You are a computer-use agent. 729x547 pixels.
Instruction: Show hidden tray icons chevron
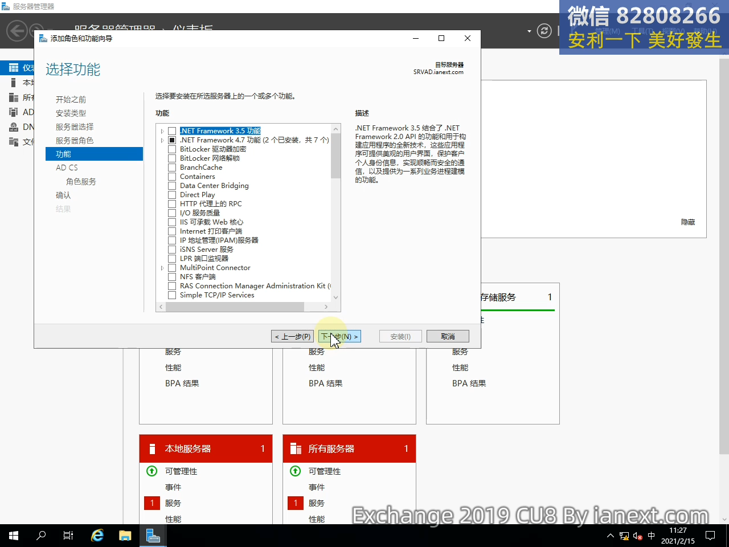(611, 536)
